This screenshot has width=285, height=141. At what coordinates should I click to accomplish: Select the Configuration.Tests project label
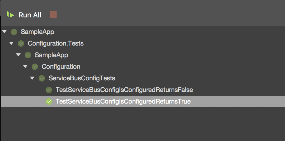point(55,44)
